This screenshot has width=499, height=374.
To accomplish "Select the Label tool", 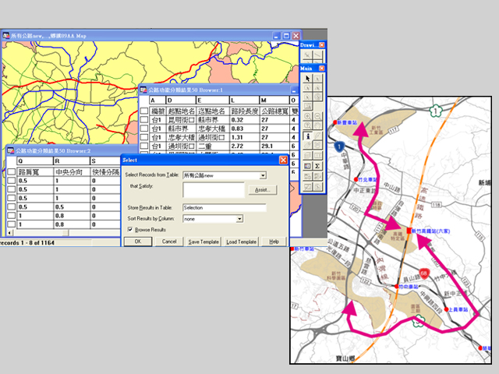I will pyautogui.click(x=307, y=144).
